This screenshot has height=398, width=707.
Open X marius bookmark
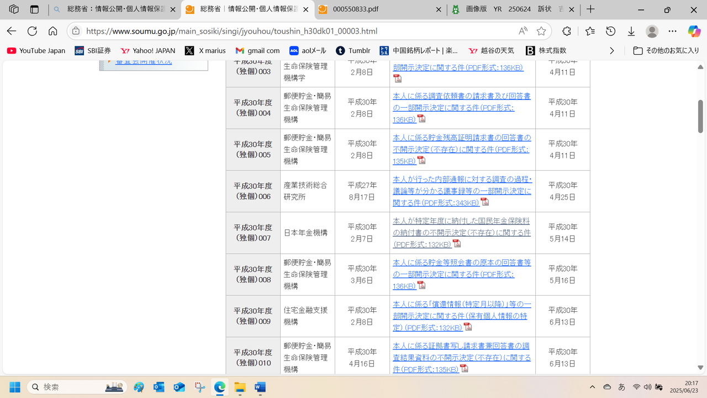click(x=205, y=50)
